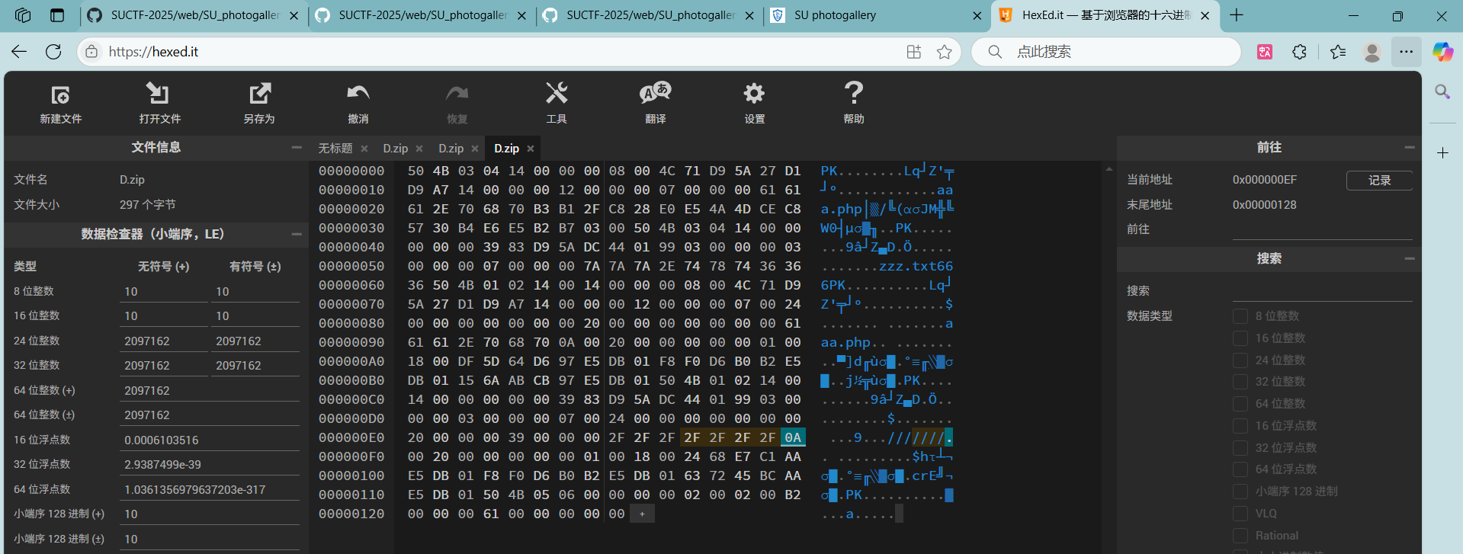Image resolution: width=1463 pixels, height=554 pixels.
Task: Enable the 24 位整数 search type checkbox
Action: click(x=1240, y=360)
